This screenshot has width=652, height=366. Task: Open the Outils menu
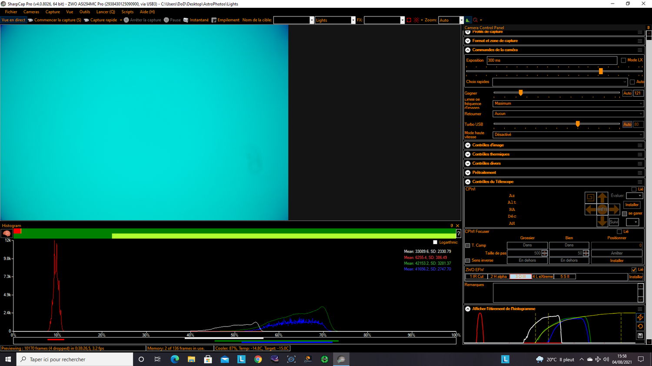pyautogui.click(x=84, y=12)
